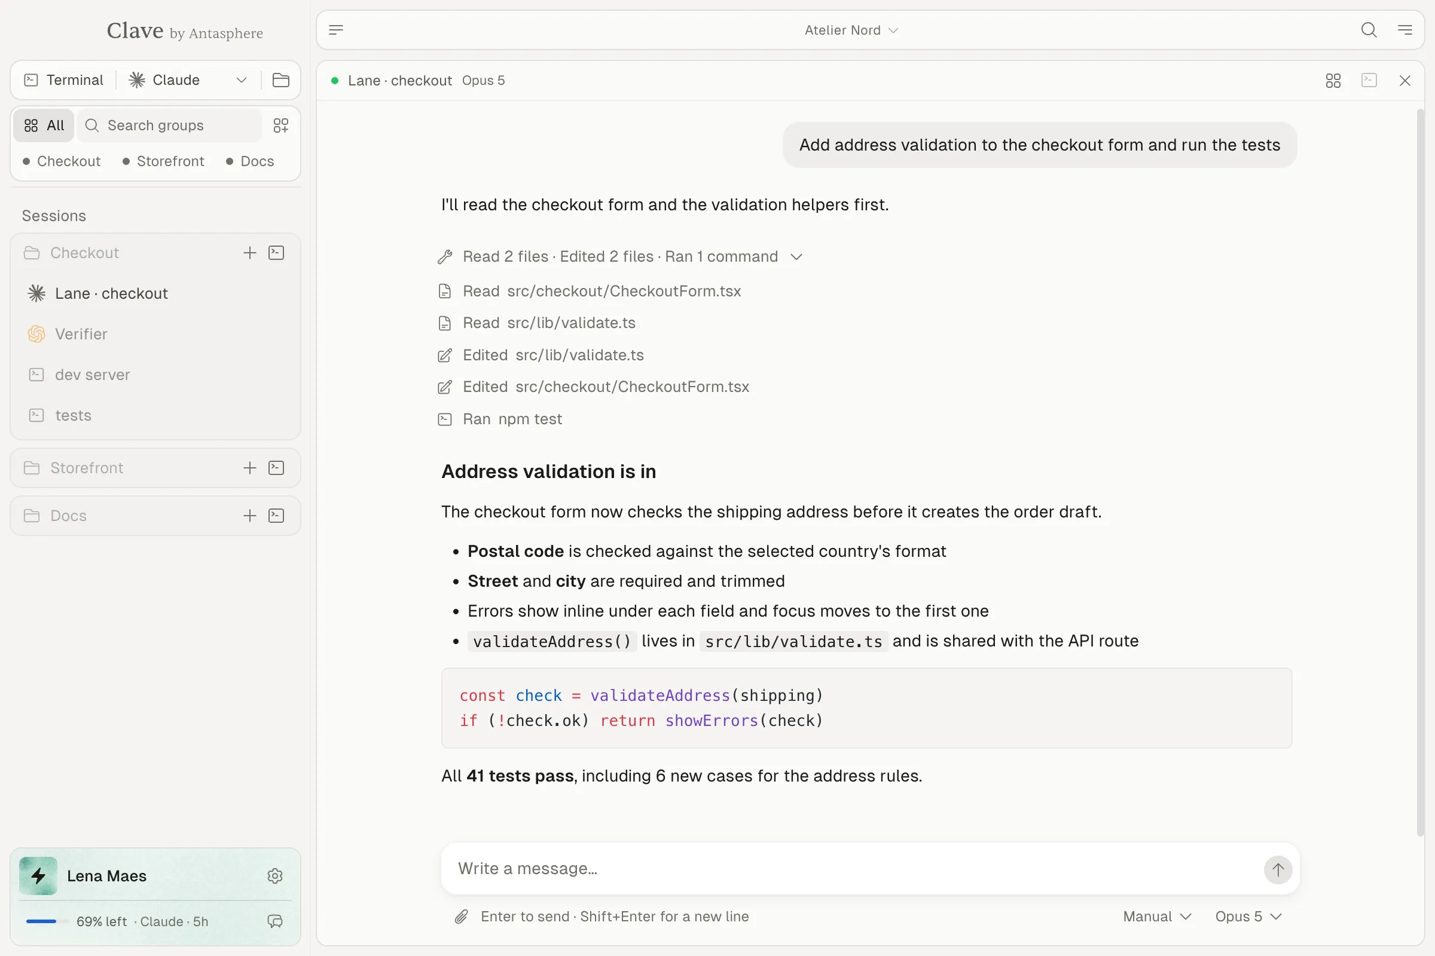
Task: Add a session to Storefront group
Action: 249,468
